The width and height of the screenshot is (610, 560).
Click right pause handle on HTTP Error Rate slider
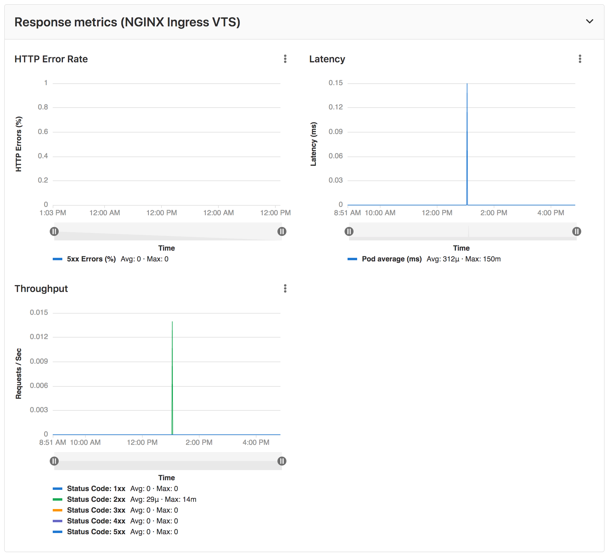282,232
